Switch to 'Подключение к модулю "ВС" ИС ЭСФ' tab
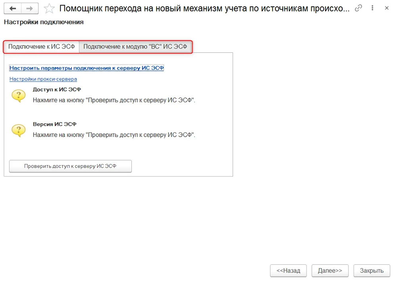Viewport: 397px width, 281px height. coord(135,46)
